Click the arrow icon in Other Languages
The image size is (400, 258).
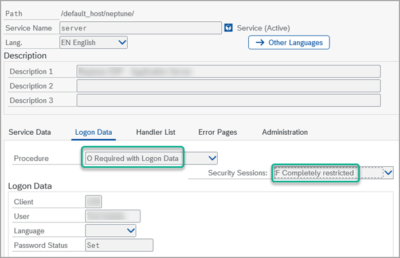coord(260,42)
